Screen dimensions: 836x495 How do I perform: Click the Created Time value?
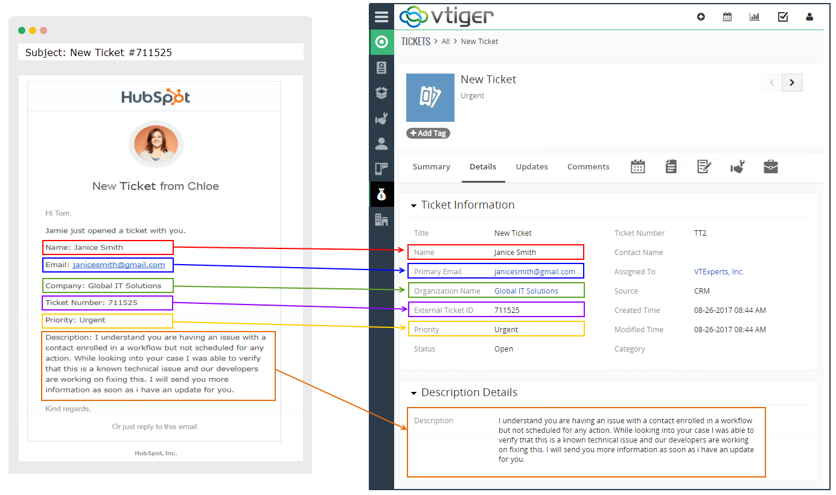pyautogui.click(x=730, y=311)
